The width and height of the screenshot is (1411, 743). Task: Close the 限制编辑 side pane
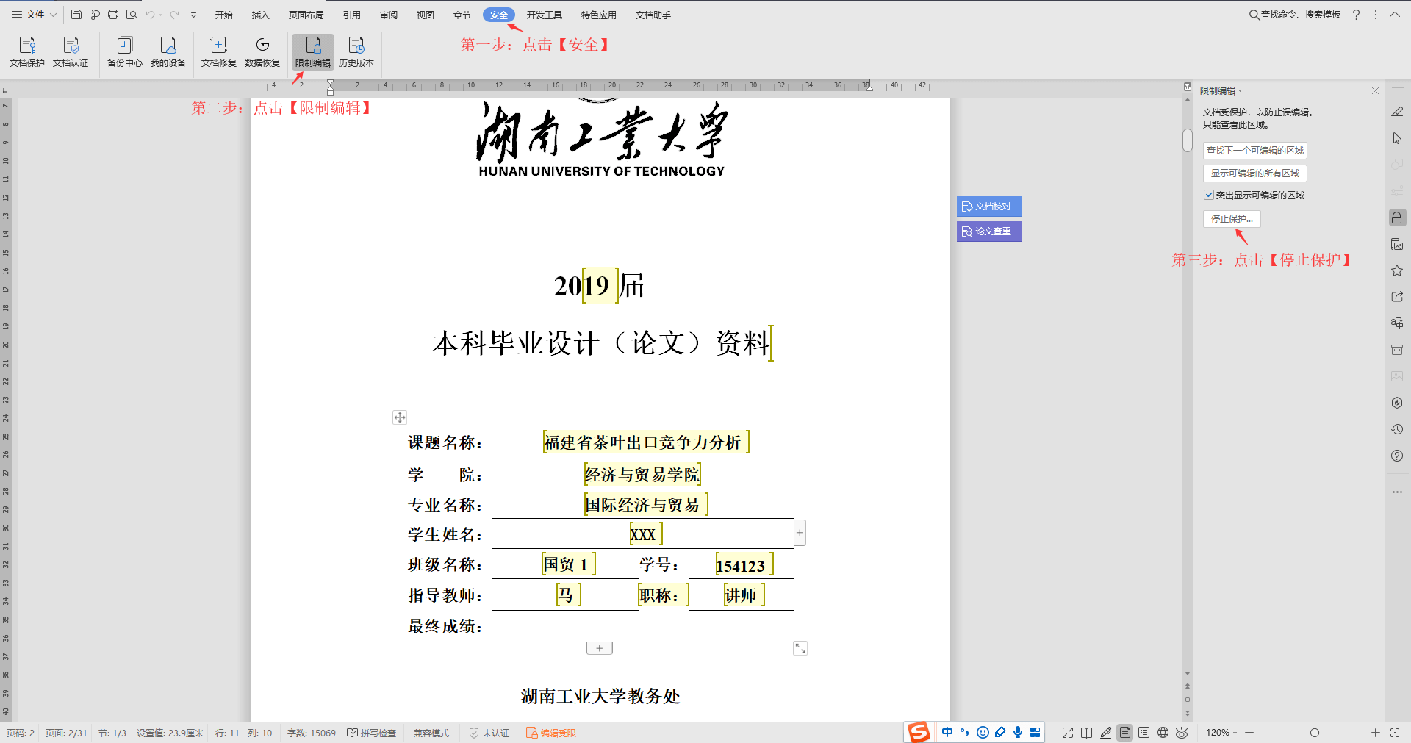coord(1375,91)
